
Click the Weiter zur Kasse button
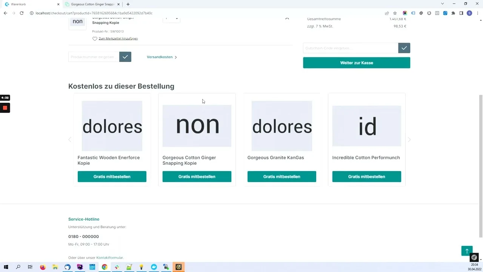(x=357, y=63)
